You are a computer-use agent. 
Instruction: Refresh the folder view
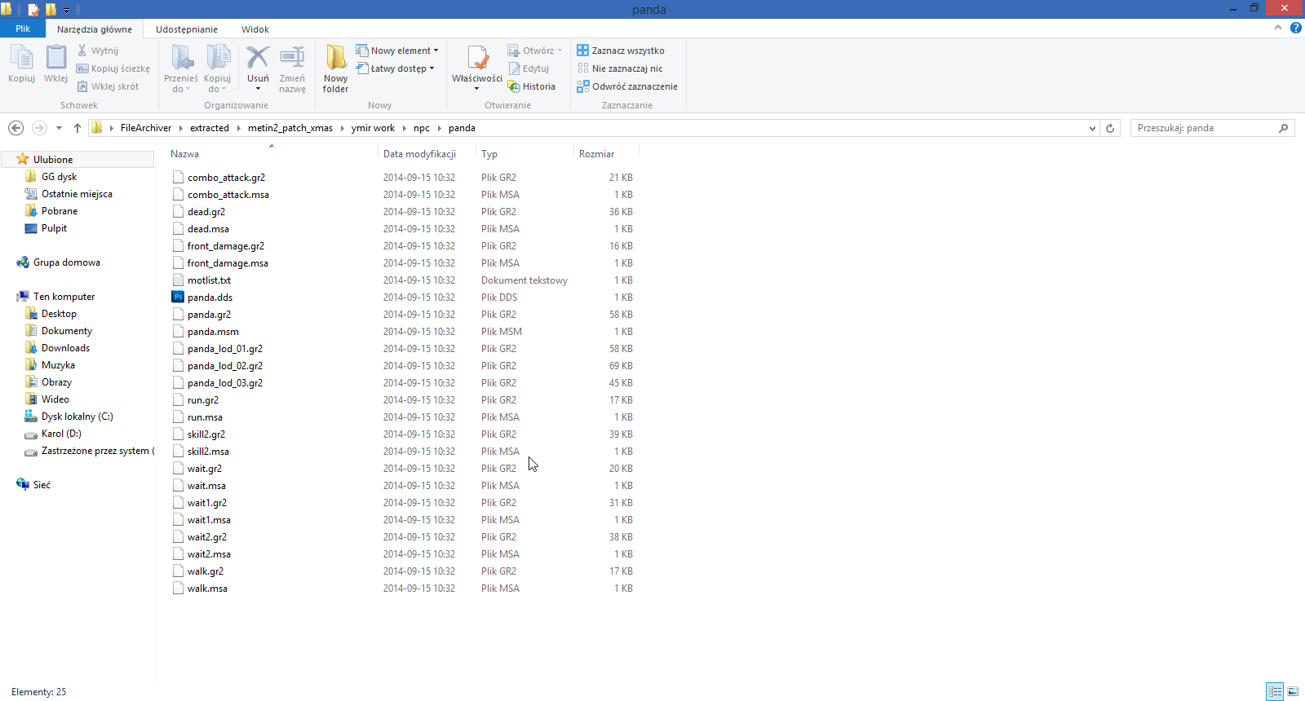coord(1110,128)
